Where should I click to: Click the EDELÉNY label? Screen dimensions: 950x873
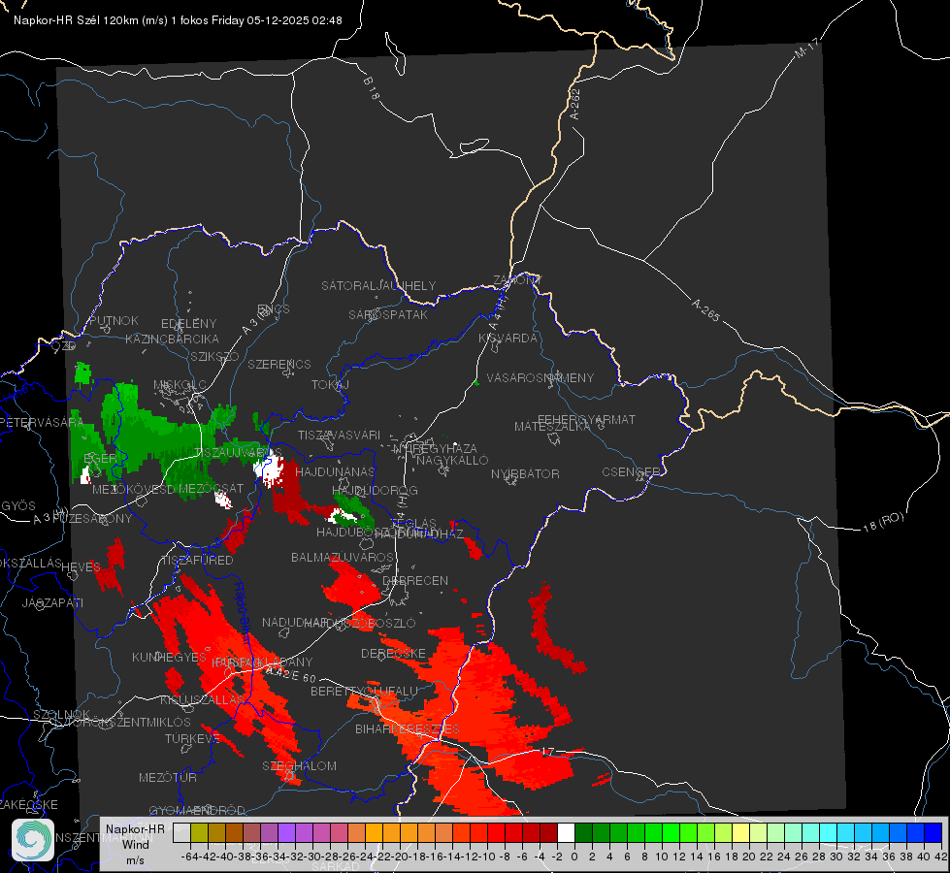click(188, 324)
